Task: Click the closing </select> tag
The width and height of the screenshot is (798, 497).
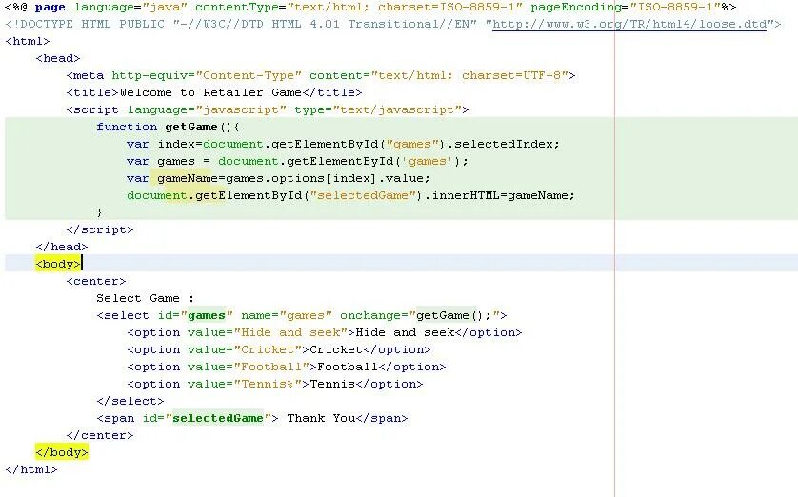Action: click(x=130, y=402)
